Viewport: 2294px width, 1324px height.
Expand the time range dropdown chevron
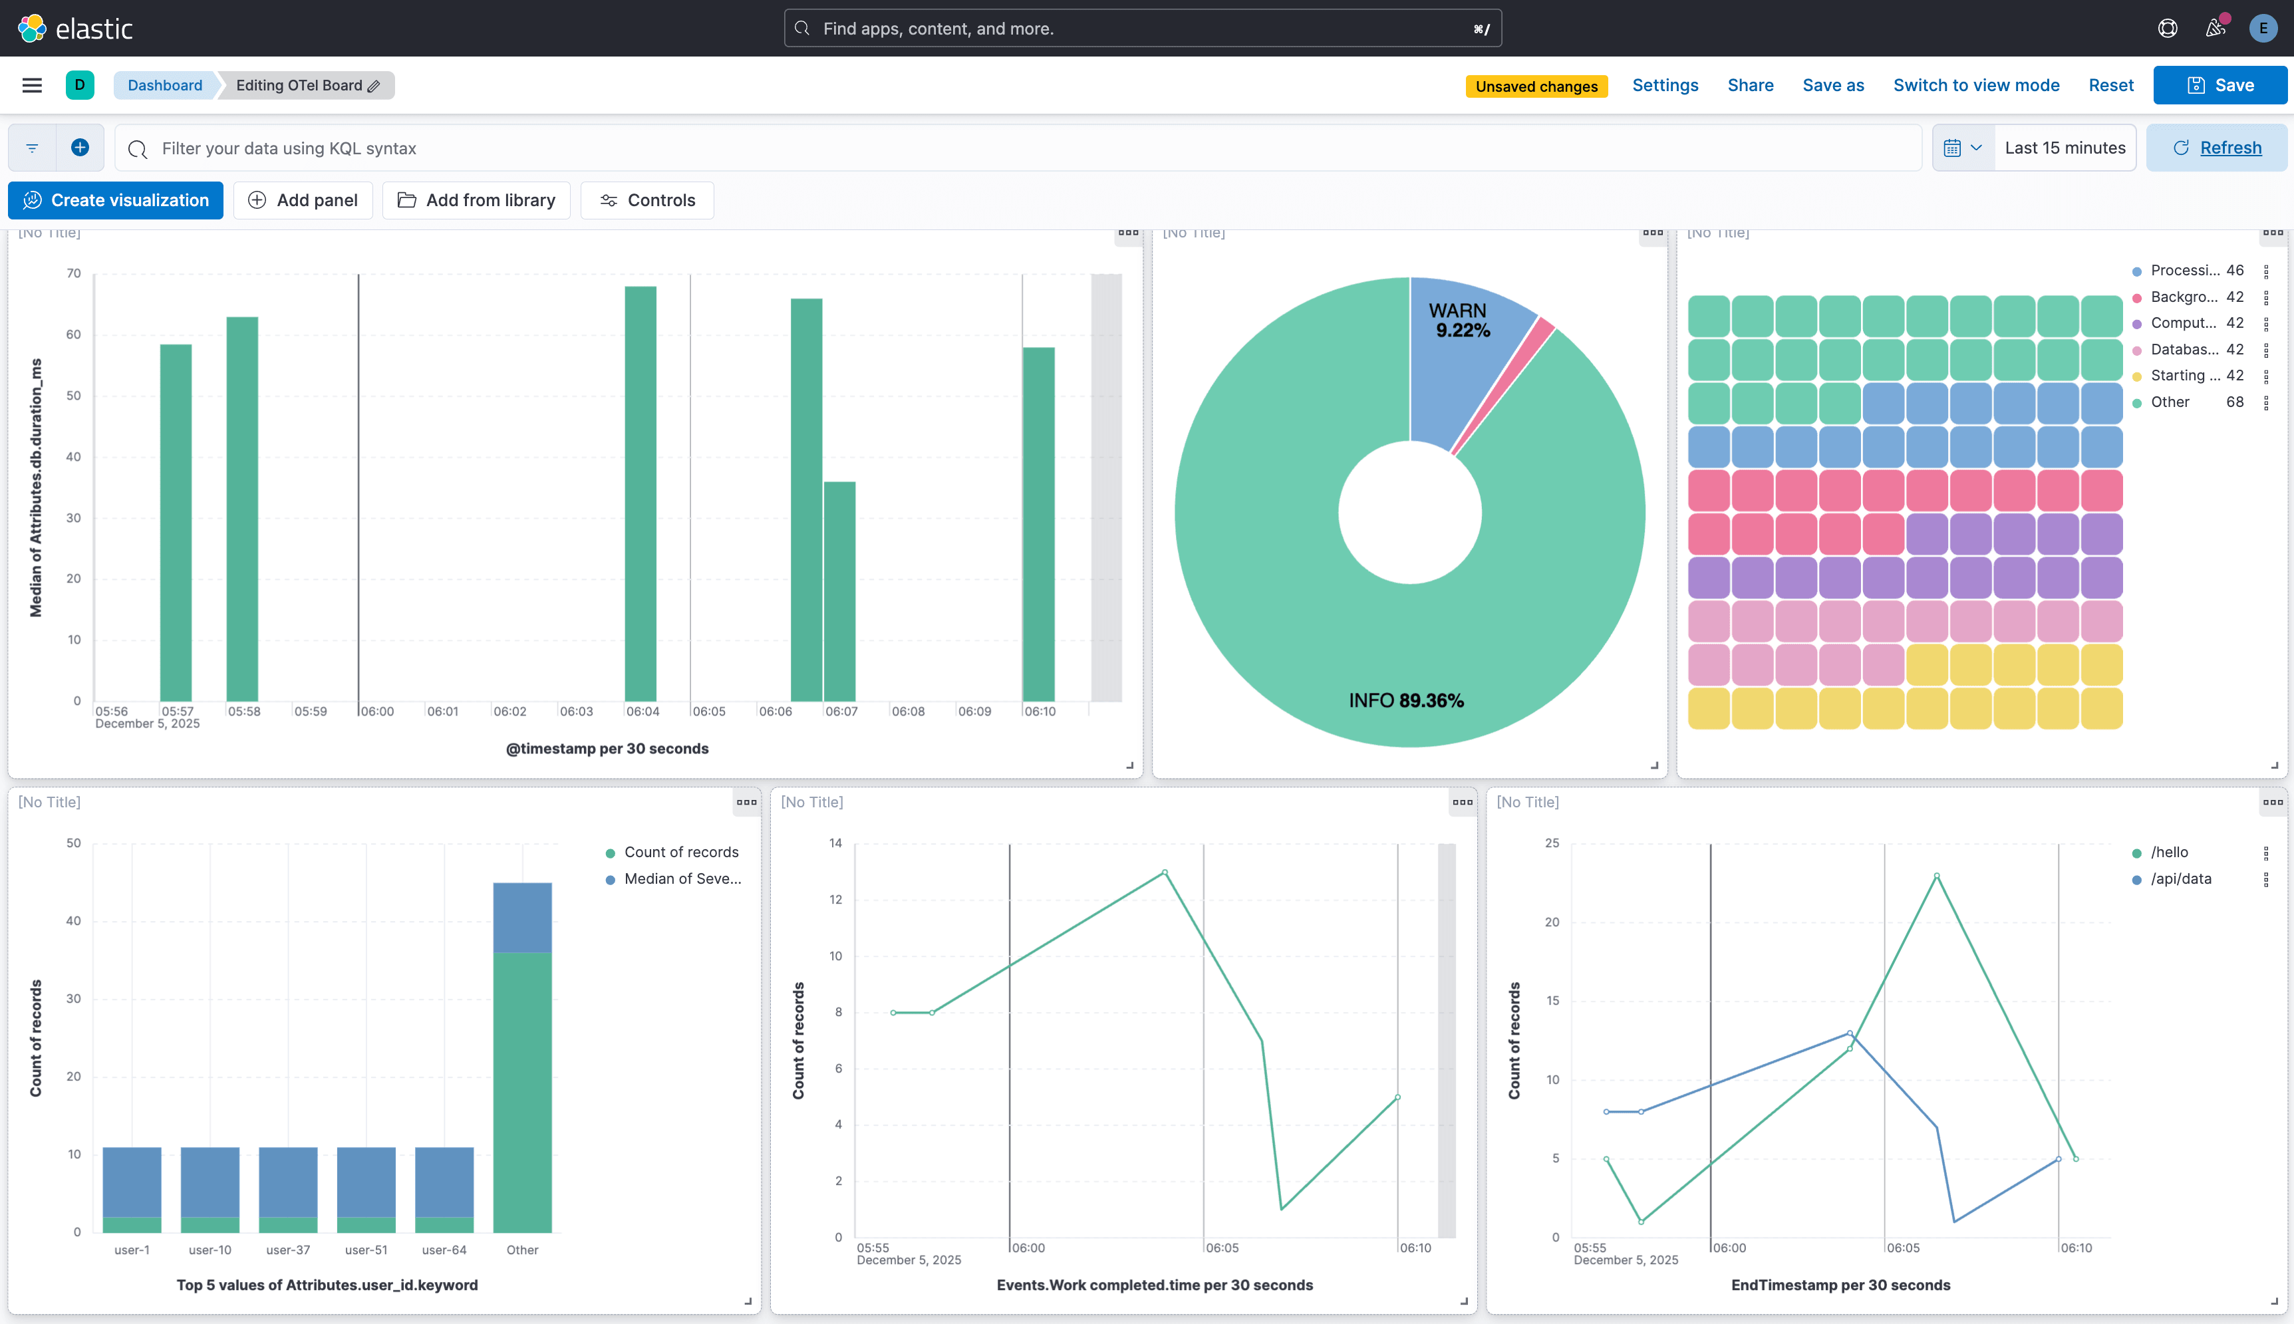click(x=1977, y=148)
